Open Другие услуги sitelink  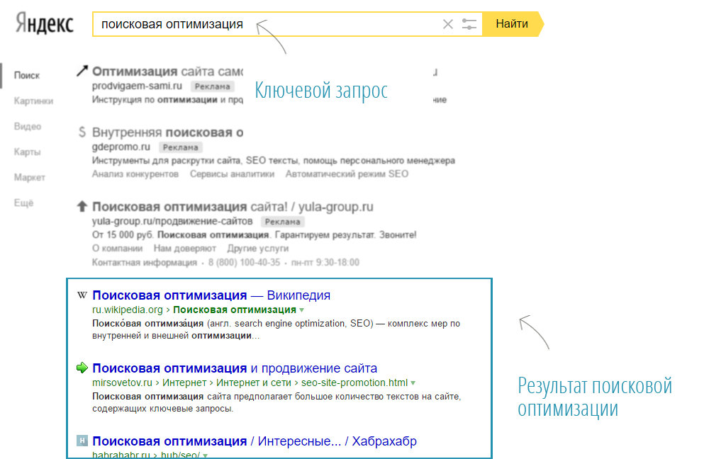[258, 249]
